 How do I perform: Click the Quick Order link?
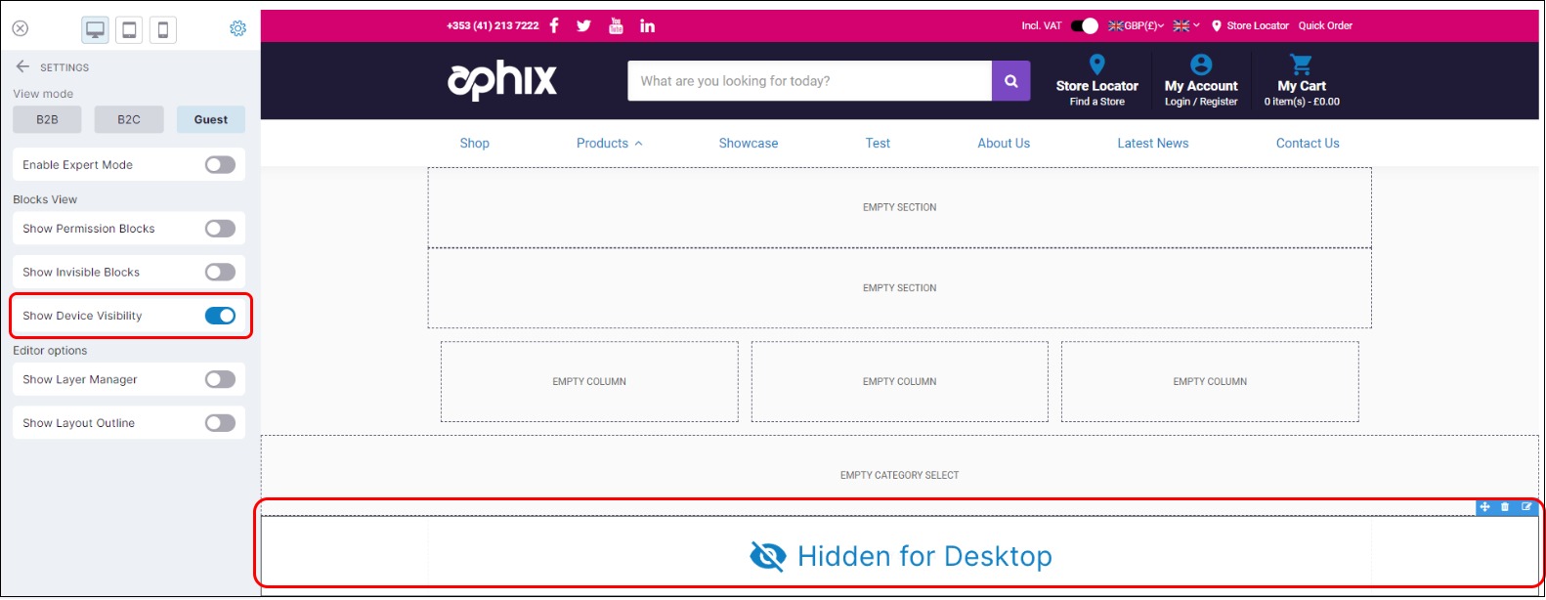pos(1325,25)
